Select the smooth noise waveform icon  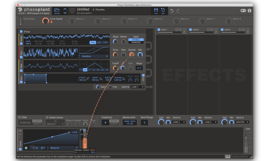pos(106,42)
